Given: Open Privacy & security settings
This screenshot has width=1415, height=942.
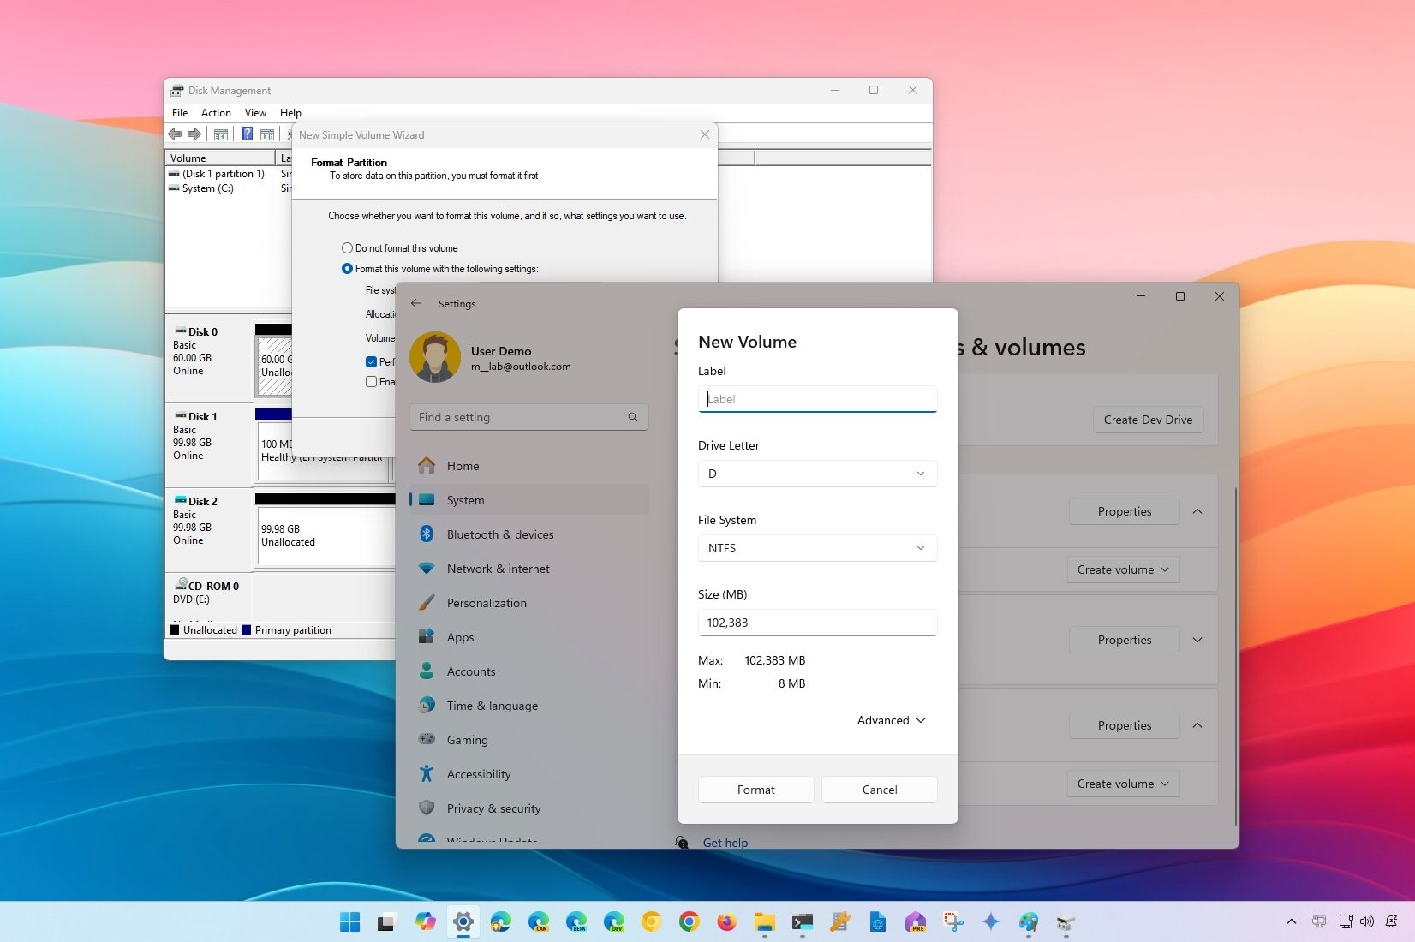Looking at the screenshot, I should [x=494, y=808].
